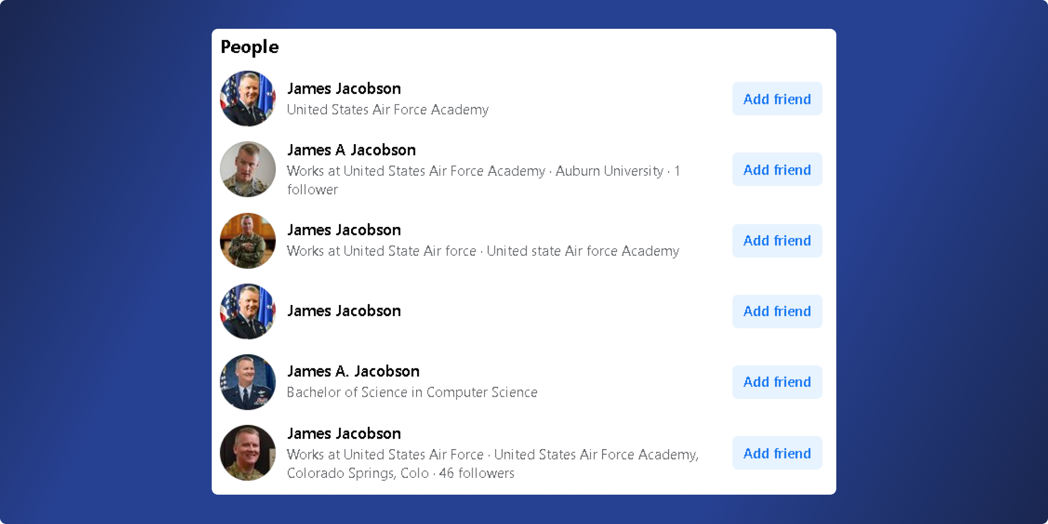Click the United States Air Force Academy description text

pos(388,110)
